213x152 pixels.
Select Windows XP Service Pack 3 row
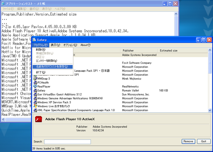click(121, 102)
